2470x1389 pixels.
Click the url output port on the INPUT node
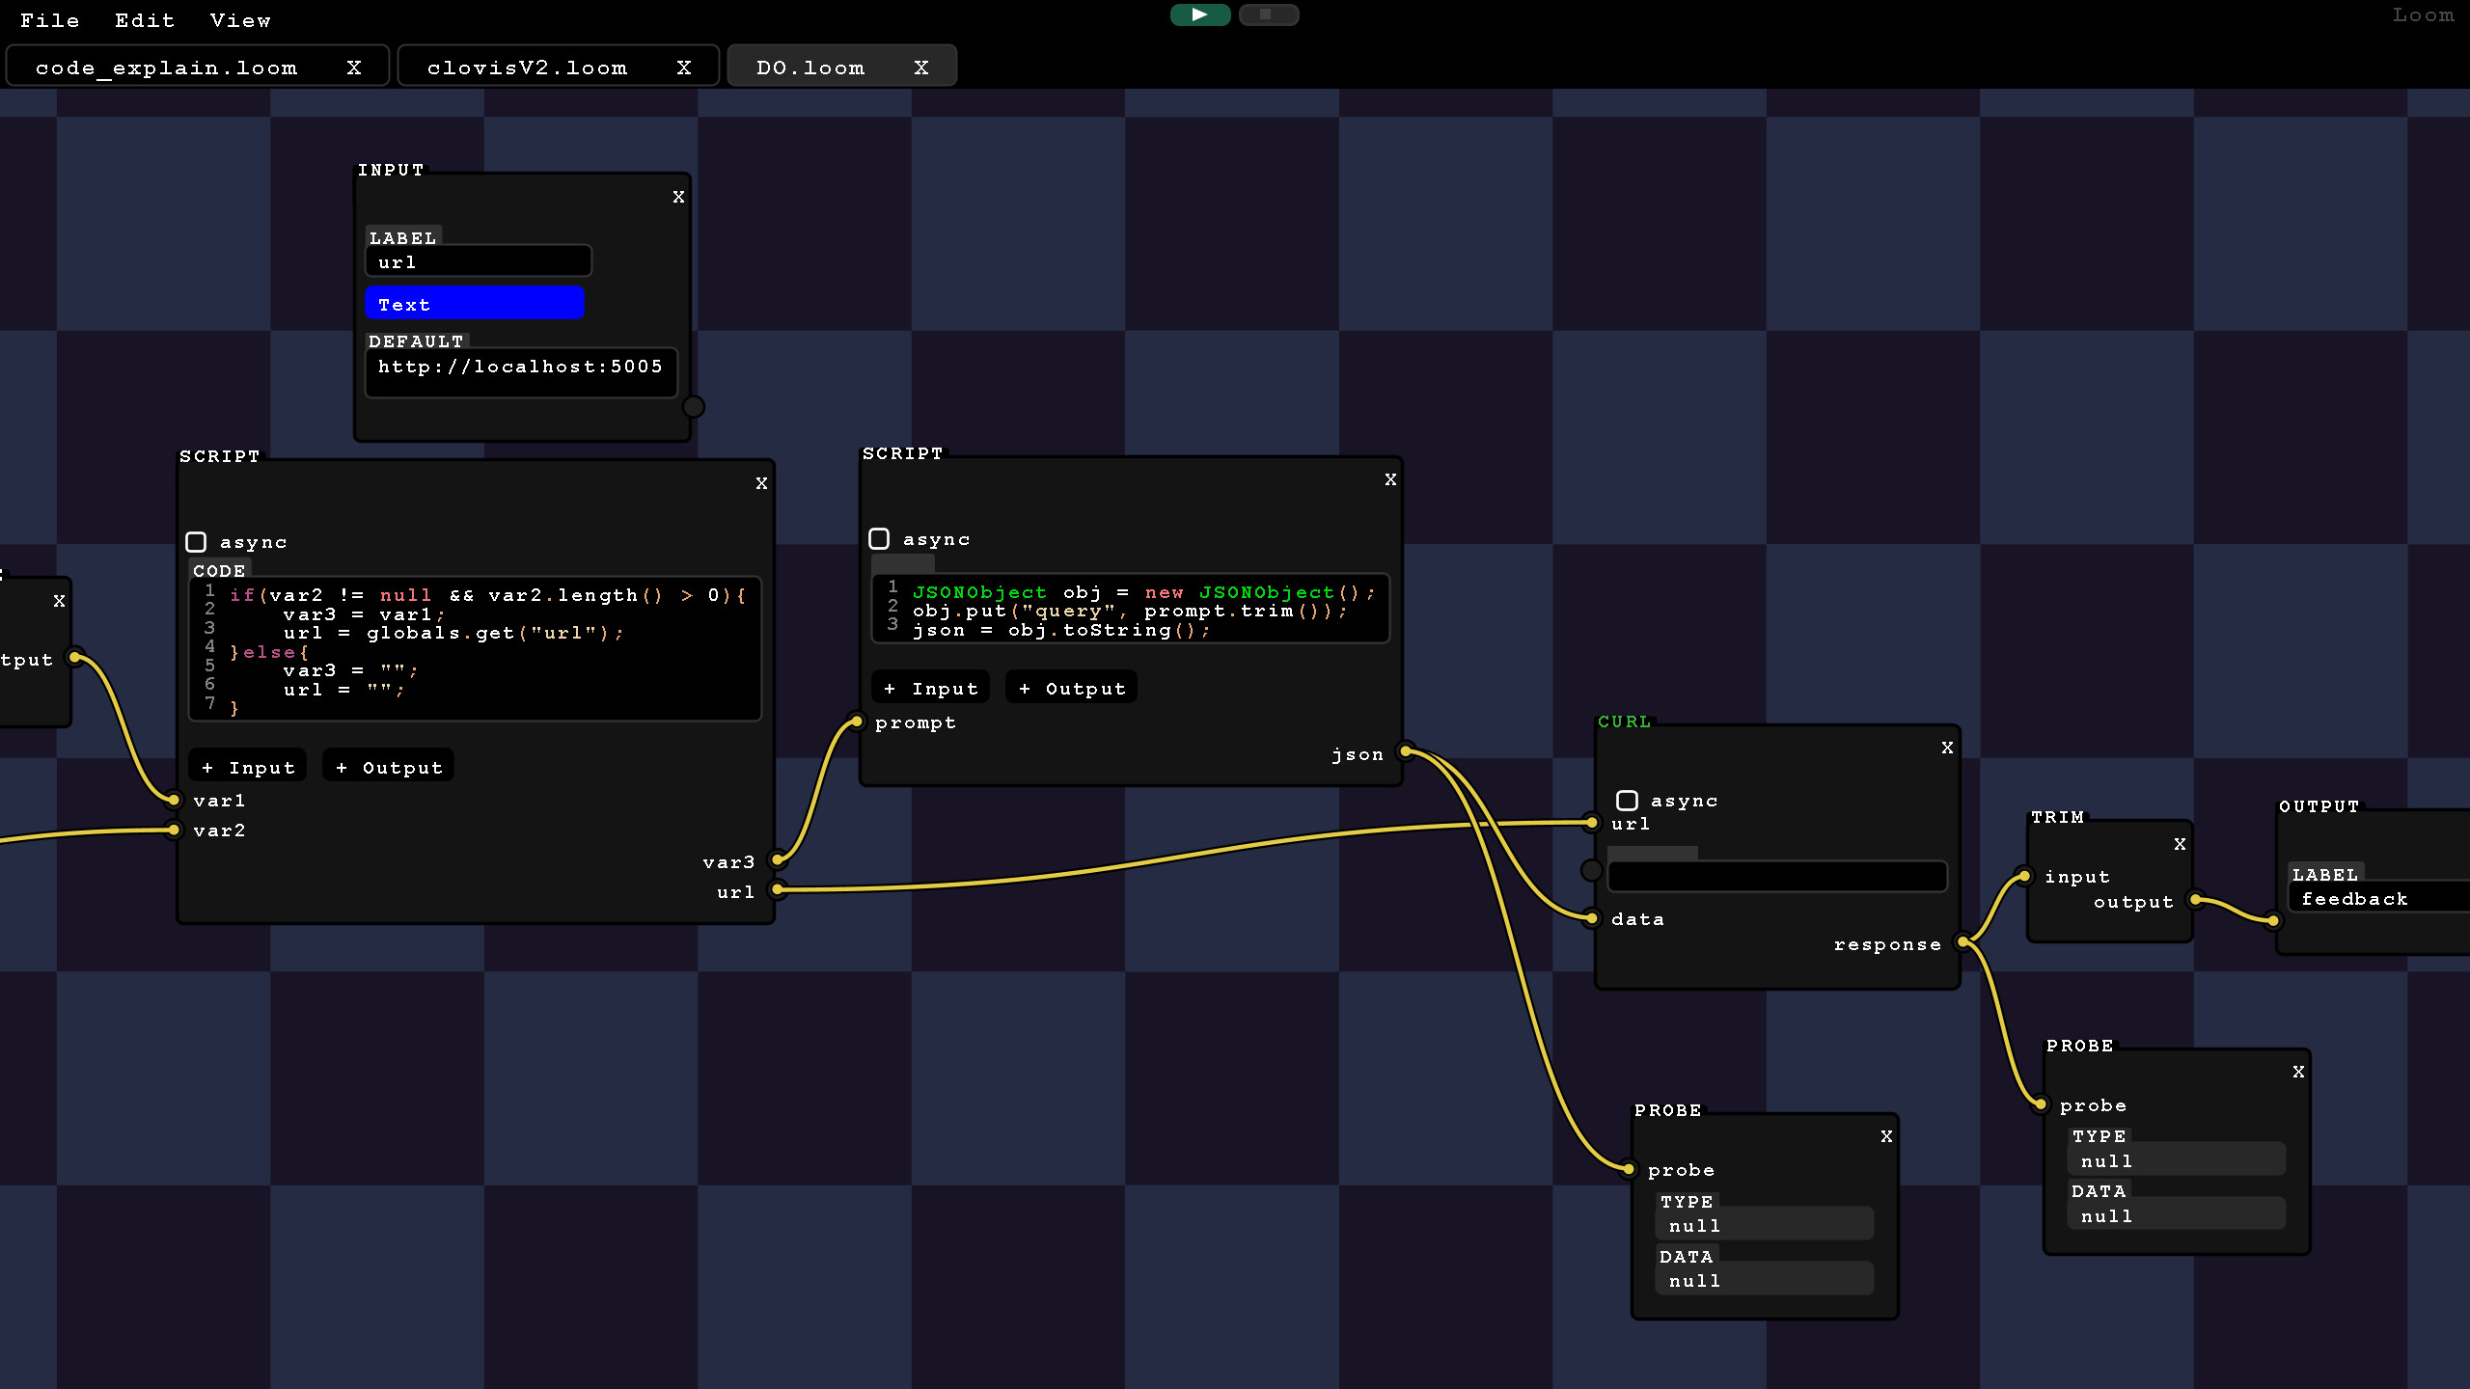pyautogui.click(x=694, y=407)
